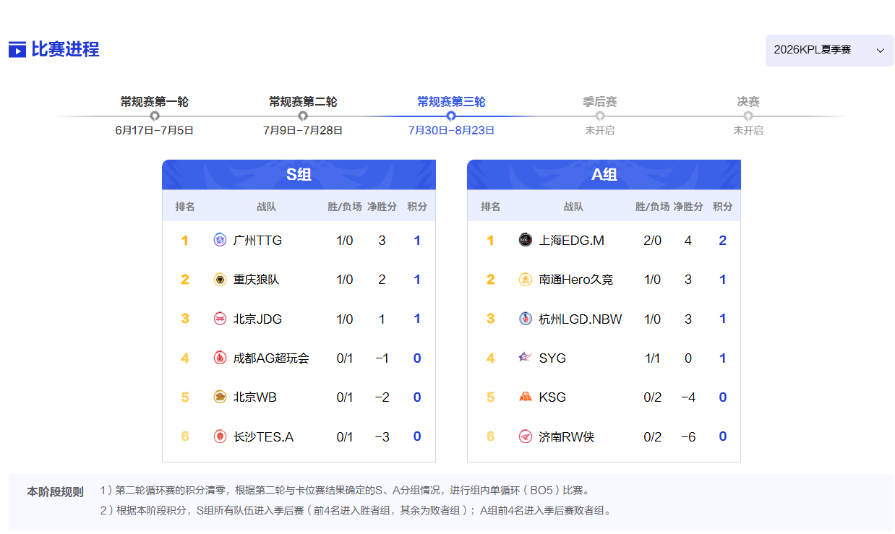Click the 决赛 stage label

click(x=748, y=102)
